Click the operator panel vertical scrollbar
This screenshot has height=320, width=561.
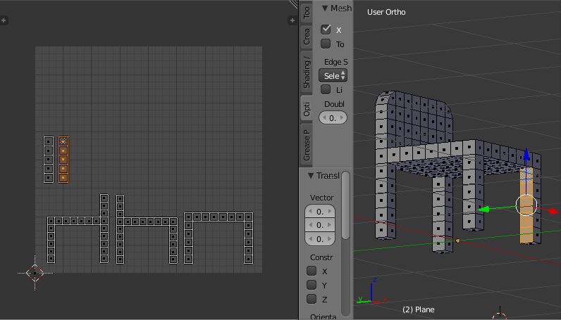(345, 205)
